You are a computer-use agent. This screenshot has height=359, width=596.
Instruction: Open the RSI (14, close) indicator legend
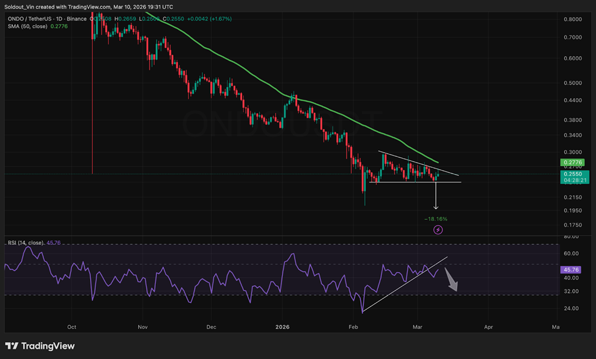pyautogui.click(x=24, y=243)
